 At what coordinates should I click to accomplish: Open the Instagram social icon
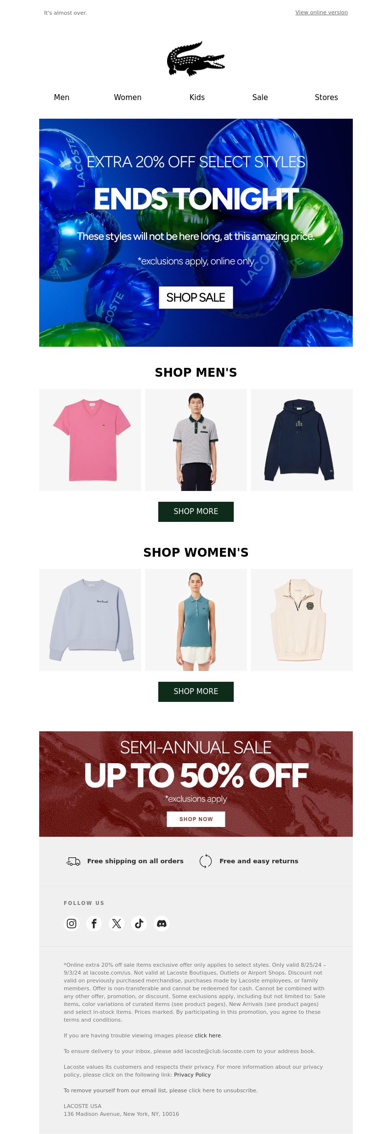point(72,924)
